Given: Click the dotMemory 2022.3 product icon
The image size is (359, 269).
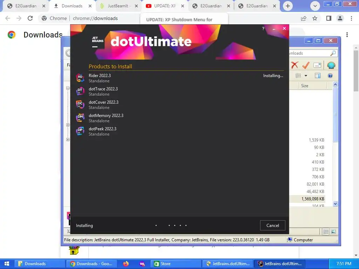Looking at the screenshot, I should [80, 118].
